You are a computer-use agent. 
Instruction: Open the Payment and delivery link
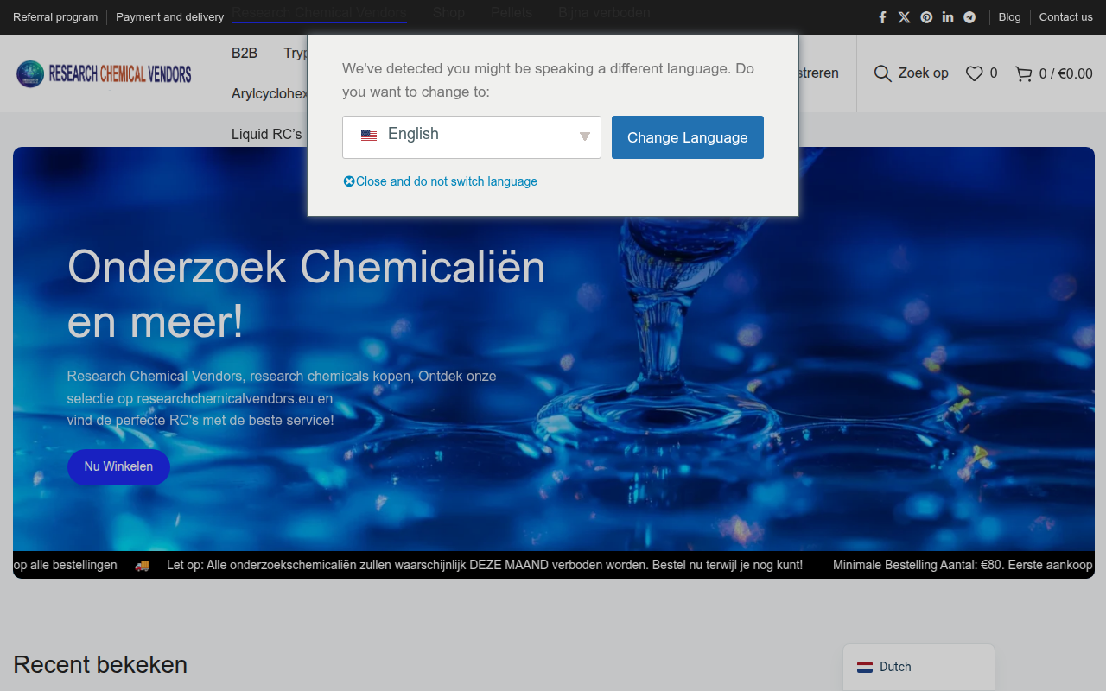point(169,17)
